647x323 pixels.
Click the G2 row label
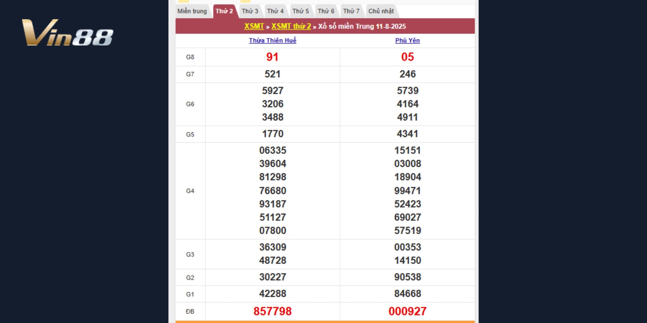(x=190, y=278)
